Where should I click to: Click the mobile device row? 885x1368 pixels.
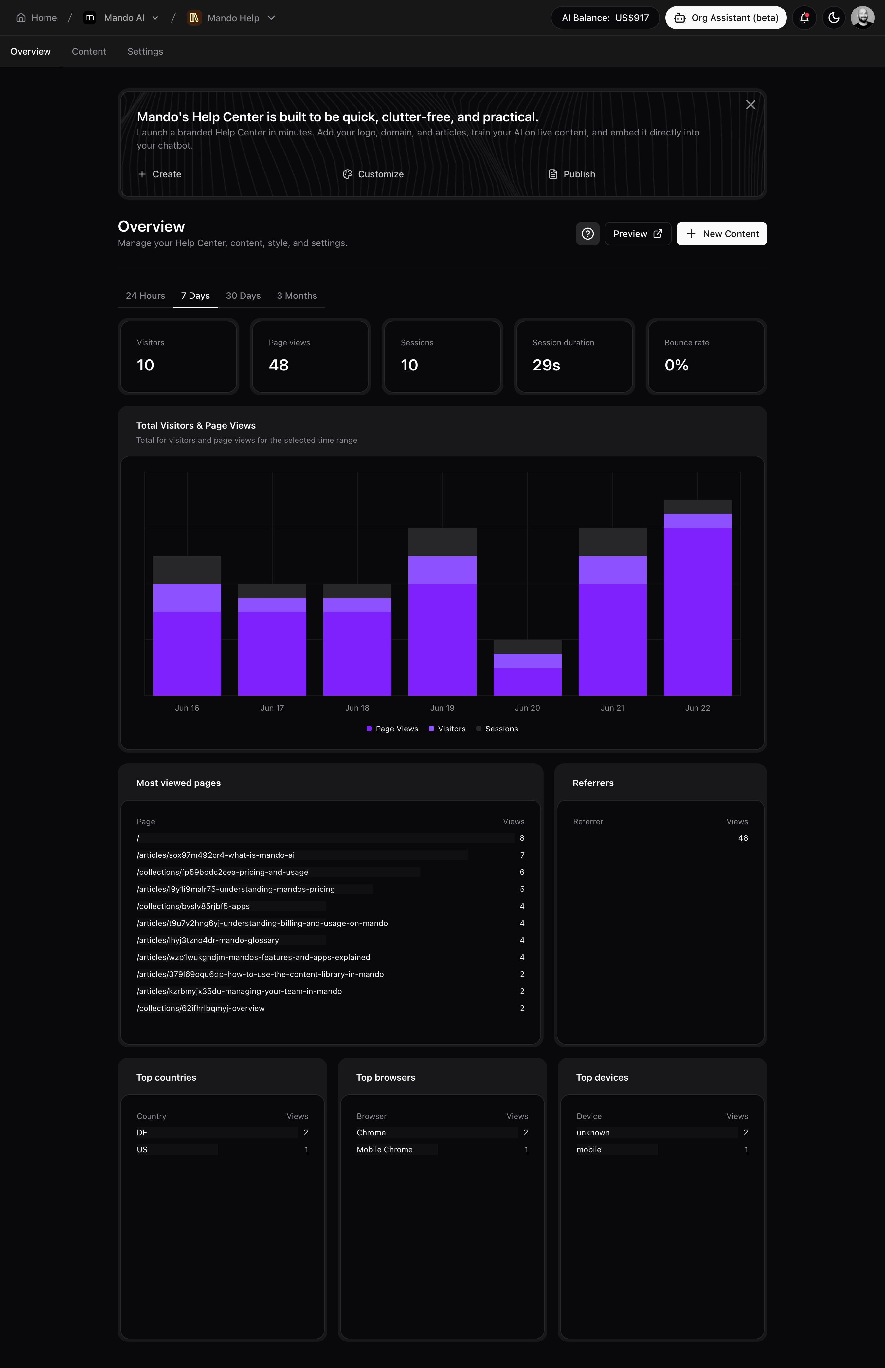662,1150
